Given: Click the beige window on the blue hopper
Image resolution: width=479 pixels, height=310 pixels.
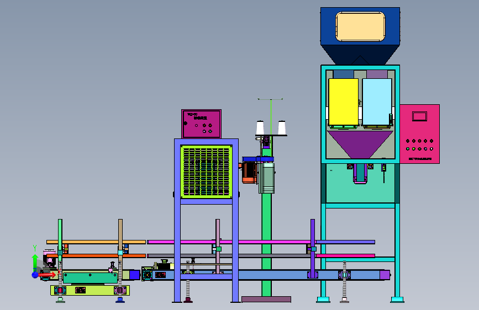Looking at the screenshot, I should coord(360,26).
